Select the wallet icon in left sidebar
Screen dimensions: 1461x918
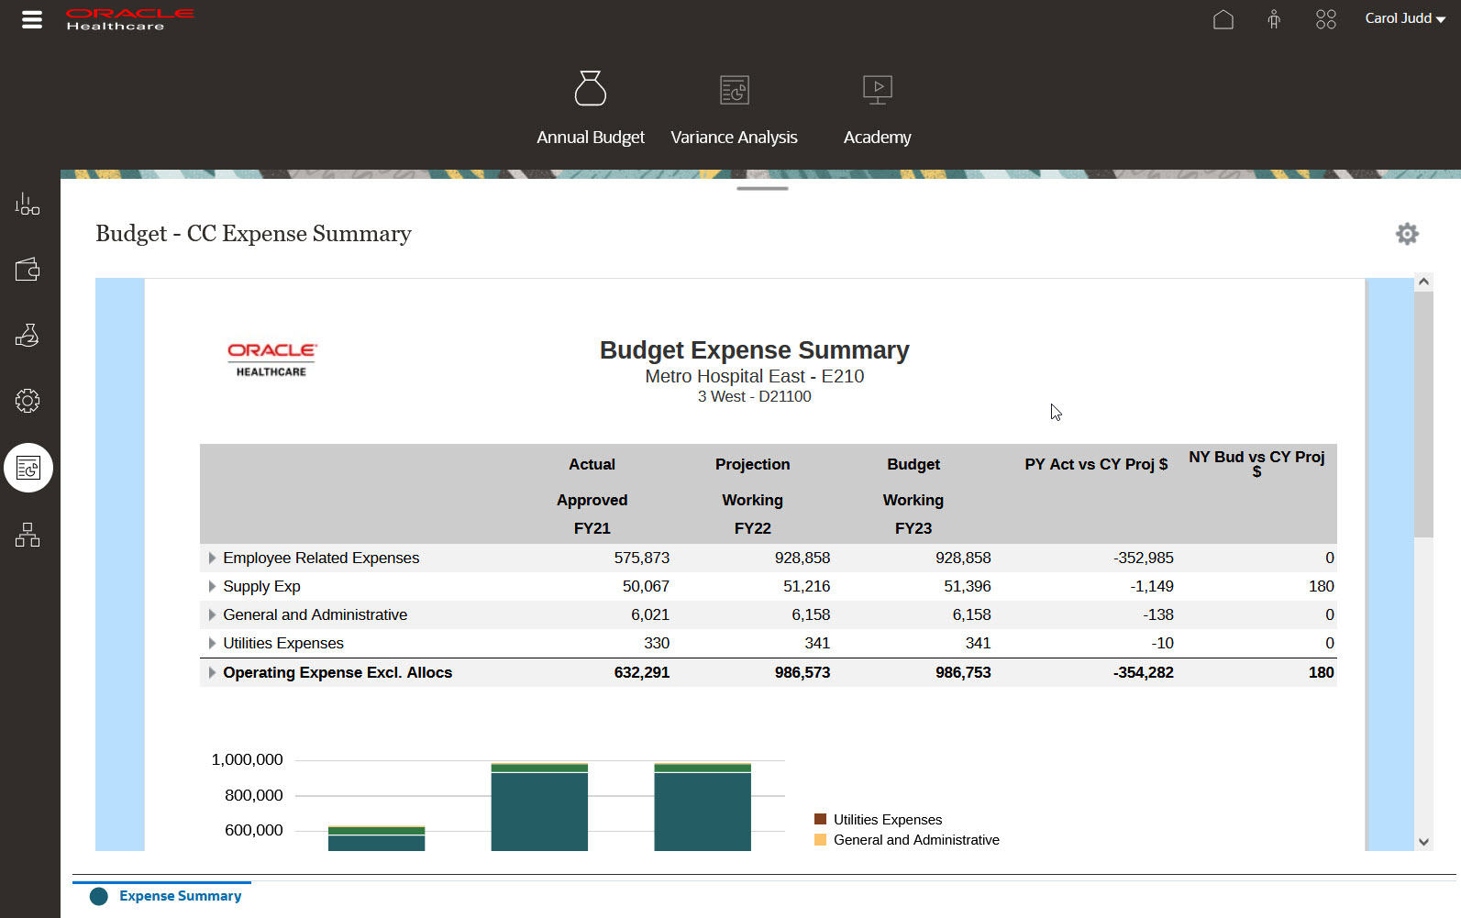point(28,270)
